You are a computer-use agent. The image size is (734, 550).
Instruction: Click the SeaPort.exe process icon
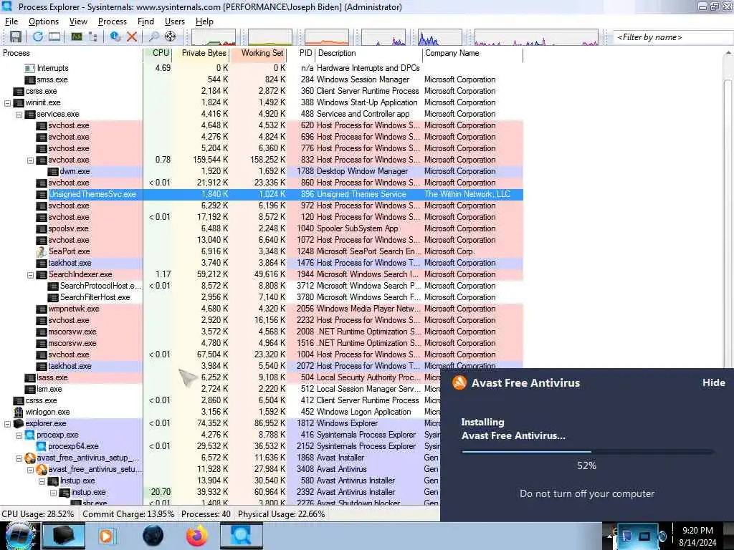tap(41, 251)
